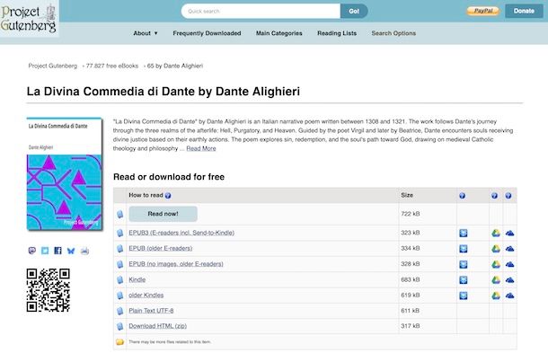Share on Bluesky butterfly icon
Image resolution: width=548 pixels, height=362 pixels.
tap(71, 251)
